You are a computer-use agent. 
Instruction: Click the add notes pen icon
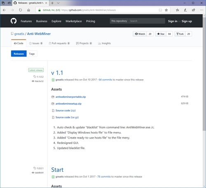[x=185, y=10]
